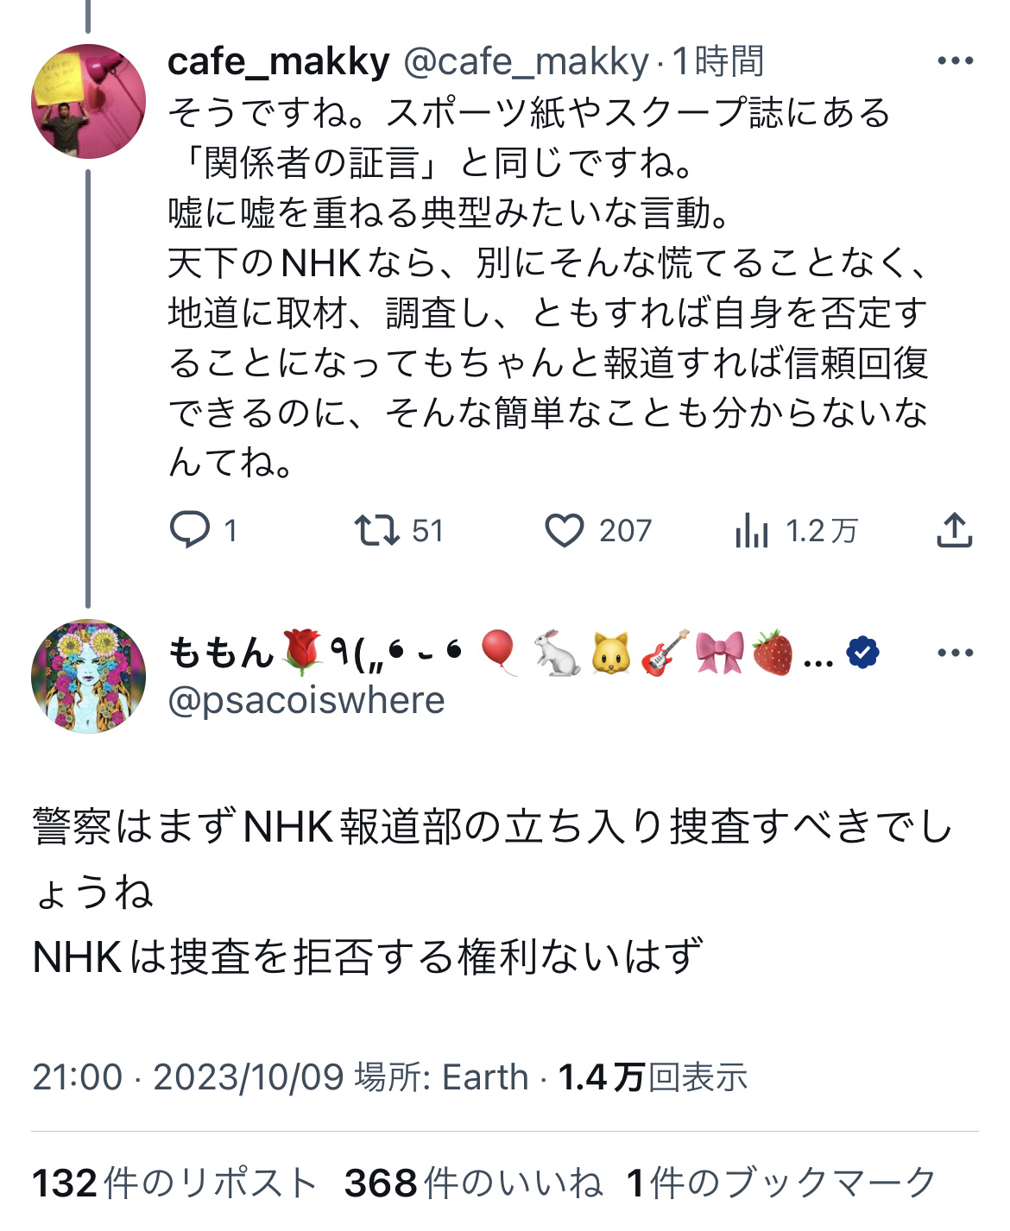Open @psacoiswhere handle link
The width and height of the screenshot is (1010, 1231).
pyautogui.click(x=306, y=701)
